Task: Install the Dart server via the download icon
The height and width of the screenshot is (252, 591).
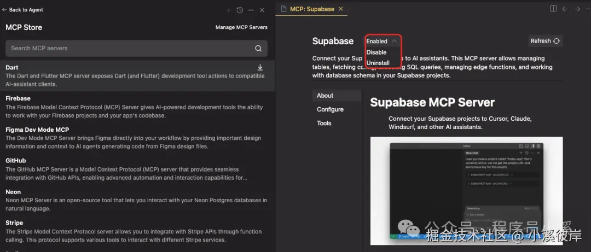Action: tap(260, 67)
